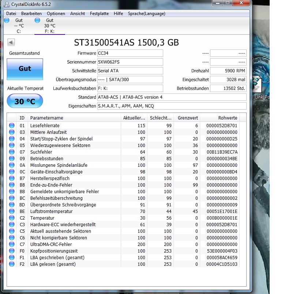Click the status orb for Übergeordnete Schreibvorgänge
Image resolution: width=281 pixels, height=294 pixels.
coord(12,205)
